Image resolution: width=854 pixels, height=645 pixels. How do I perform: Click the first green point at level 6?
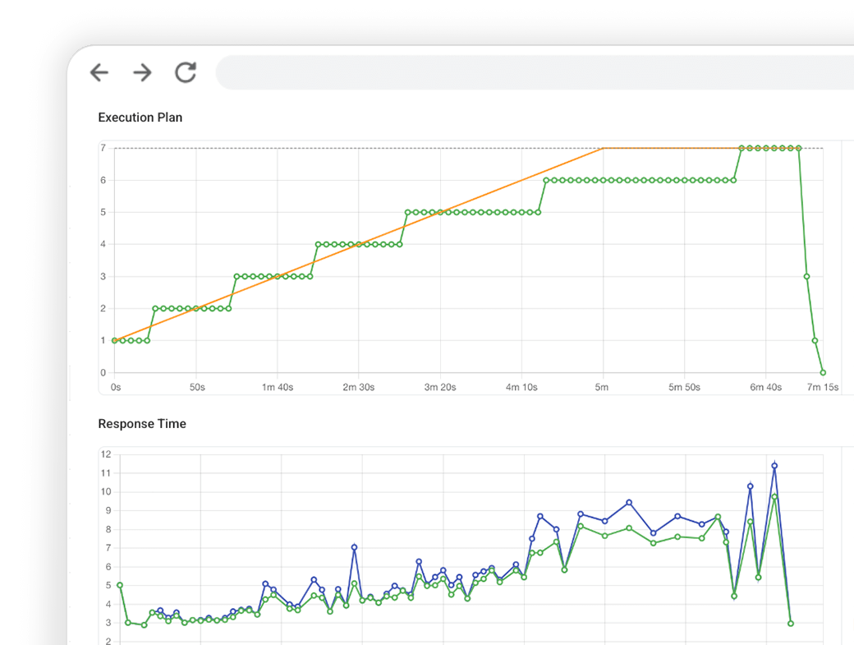[546, 180]
